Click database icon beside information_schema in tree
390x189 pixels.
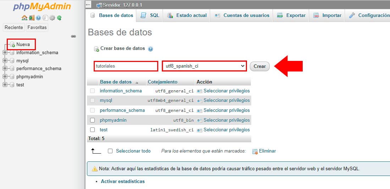pos(12,53)
